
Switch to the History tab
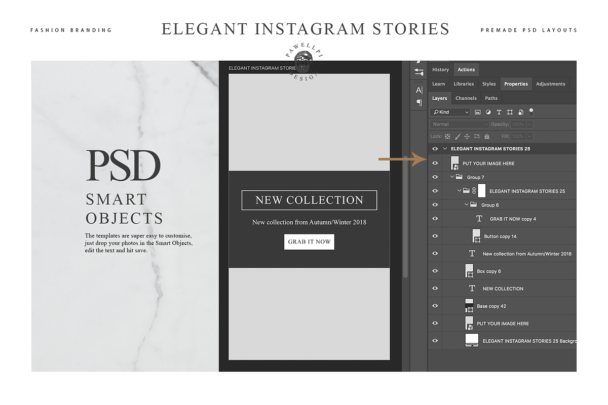[440, 70]
